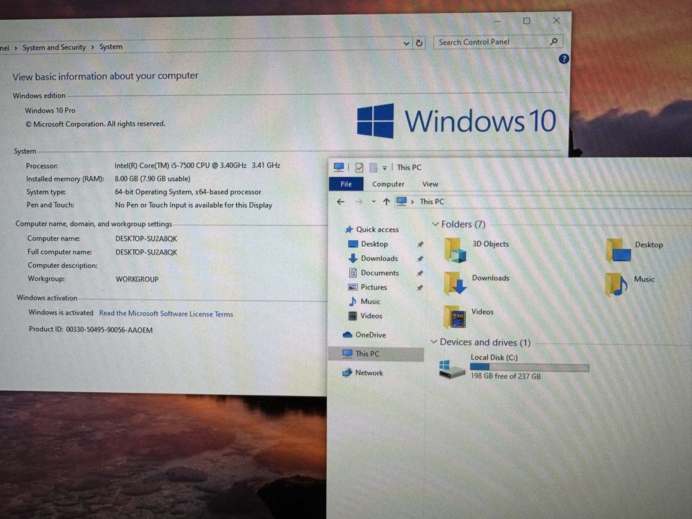Click This PC in File Explorer address bar
This screenshot has width=692, height=519.
pos(432,202)
